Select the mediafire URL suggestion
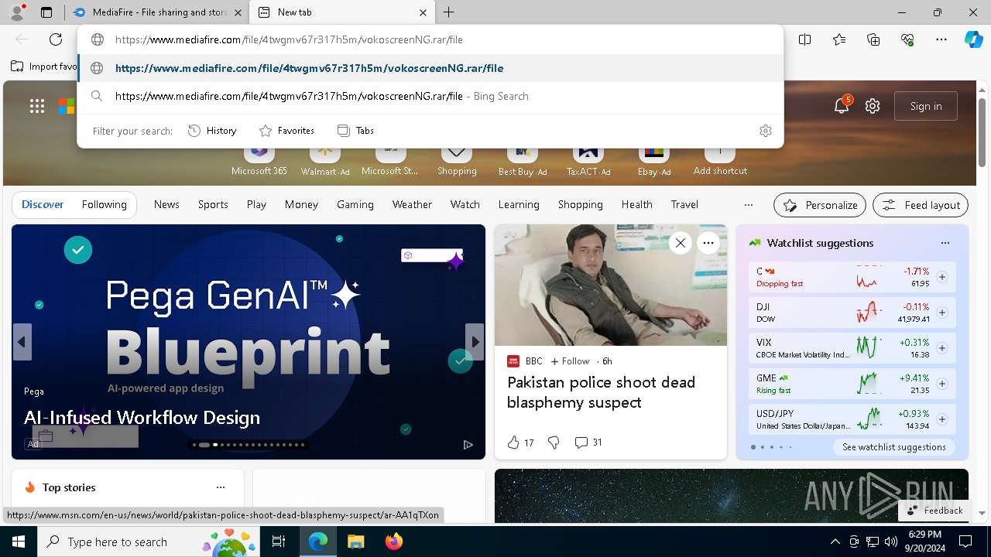This screenshot has height=557, width=991. (x=431, y=68)
